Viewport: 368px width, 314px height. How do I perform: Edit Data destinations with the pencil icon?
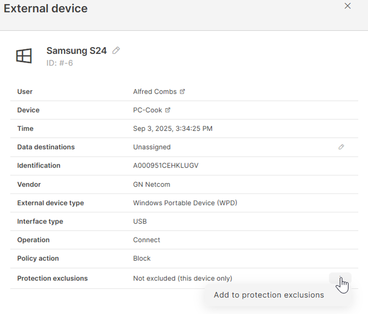click(341, 147)
